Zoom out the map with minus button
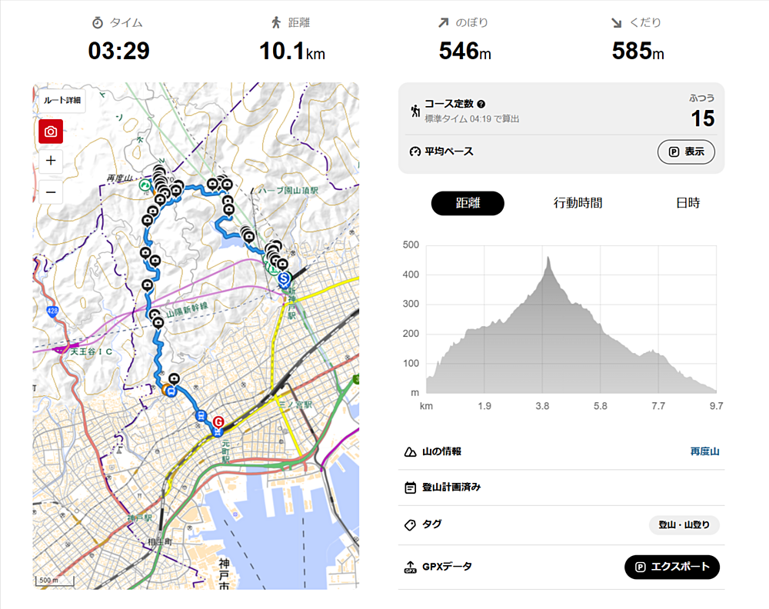The width and height of the screenshot is (769, 609). tap(51, 192)
